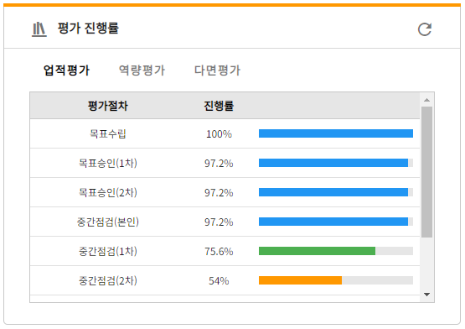Select the 목표승인(2차) row label

[107, 192]
